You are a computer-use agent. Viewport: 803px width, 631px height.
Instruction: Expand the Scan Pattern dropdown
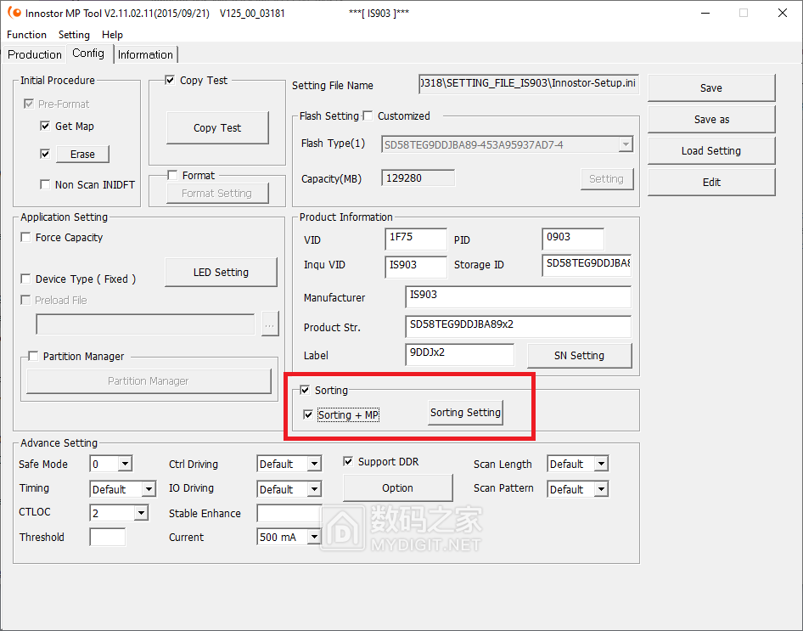601,489
